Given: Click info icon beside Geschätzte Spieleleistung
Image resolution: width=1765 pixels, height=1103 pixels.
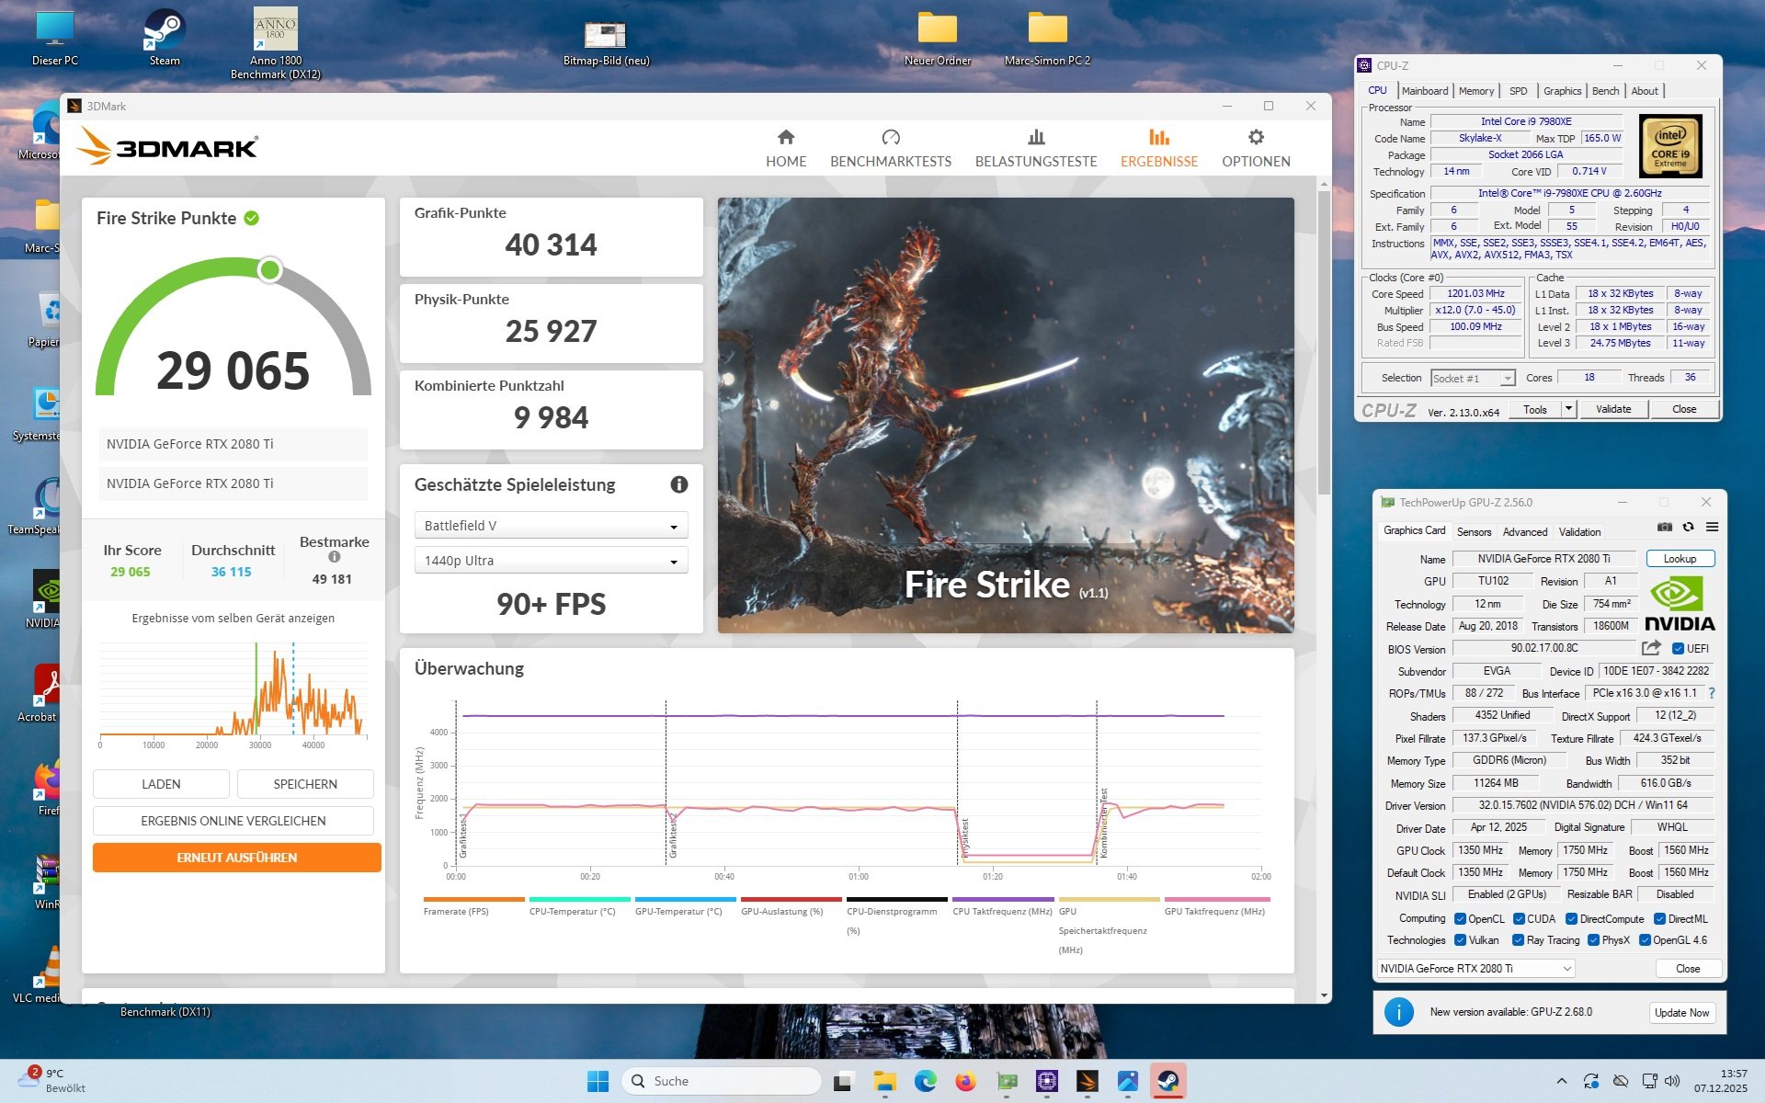Looking at the screenshot, I should [678, 484].
